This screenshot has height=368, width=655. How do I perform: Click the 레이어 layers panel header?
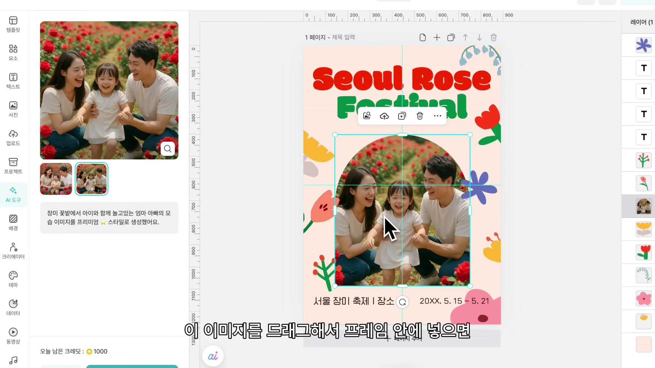(641, 22)
